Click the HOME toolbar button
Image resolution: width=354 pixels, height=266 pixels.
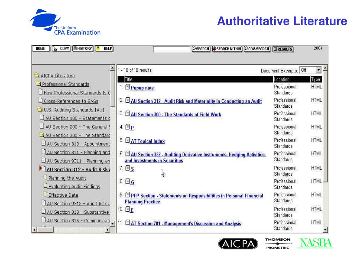tap(41, 48)
